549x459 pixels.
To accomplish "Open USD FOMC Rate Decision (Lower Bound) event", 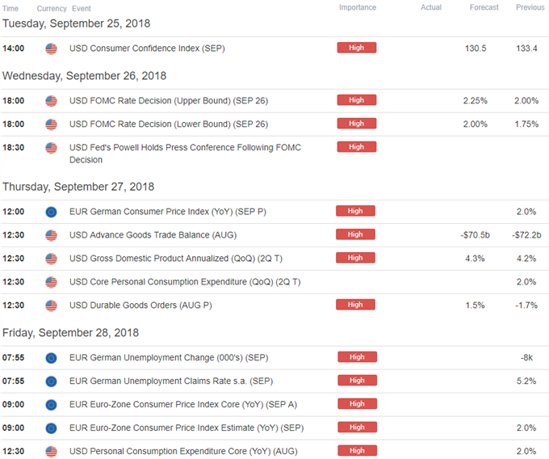I will [x=169, y=124].
